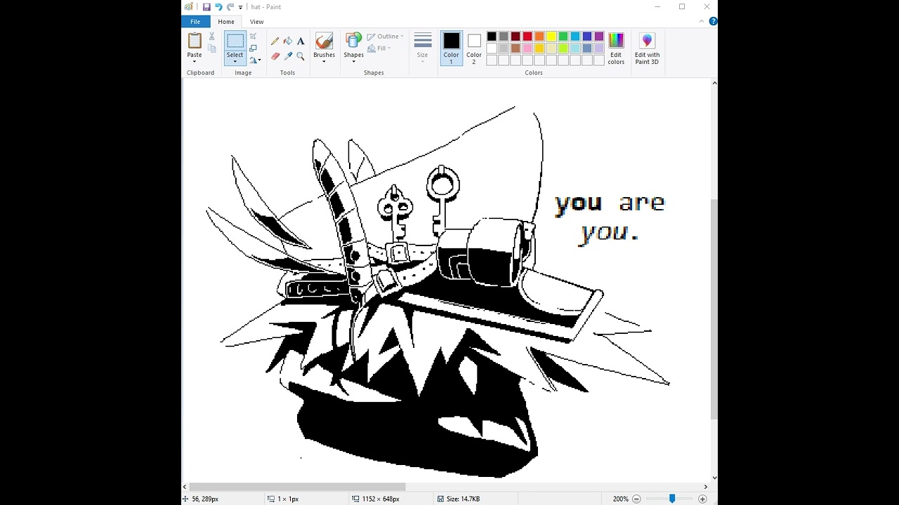The image size is (899, 505).
Task: Activate Color 1 foreground selector
Action: [451, 48]
